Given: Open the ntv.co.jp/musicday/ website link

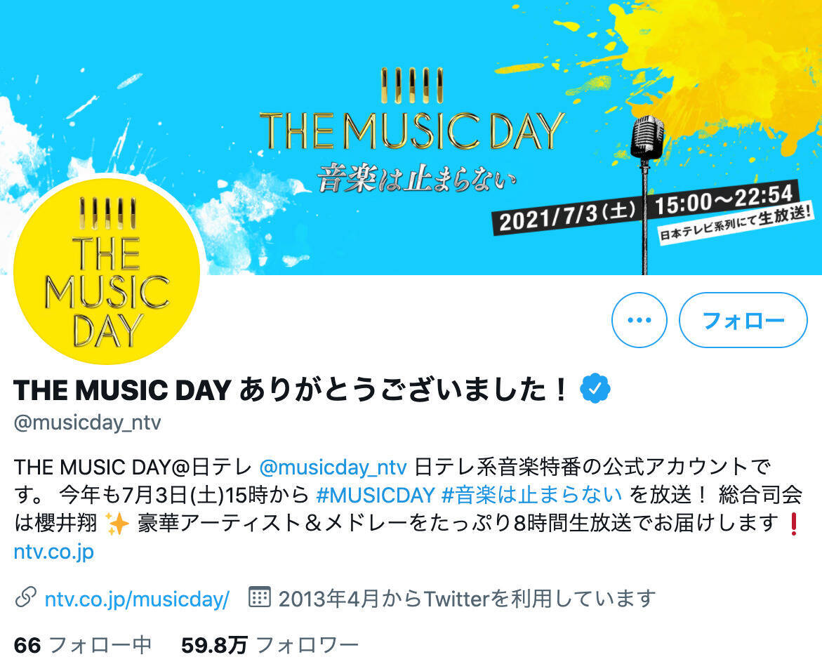Looking at the screenshot, I should coord(137,599).
